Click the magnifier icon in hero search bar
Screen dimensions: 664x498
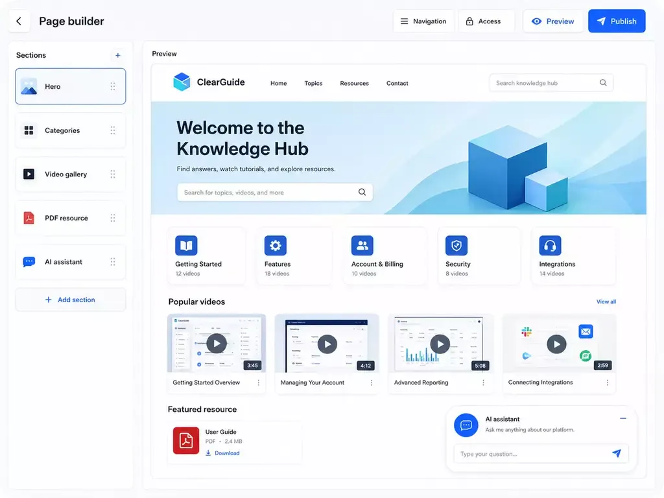(362, 192)
